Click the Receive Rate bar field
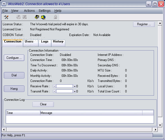 pyautogui.click(x=64, y=86)
